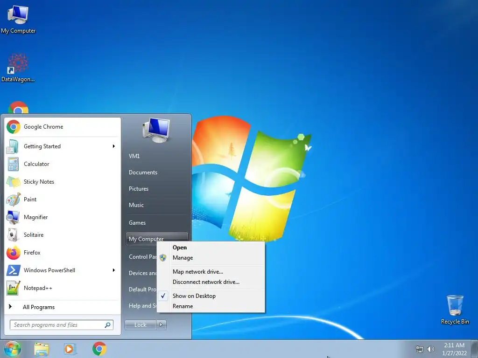The height and width of the screenshot is (358, 478).
Task: Click the Windows PowerShell icon
Action: click(x=14, y=270)
